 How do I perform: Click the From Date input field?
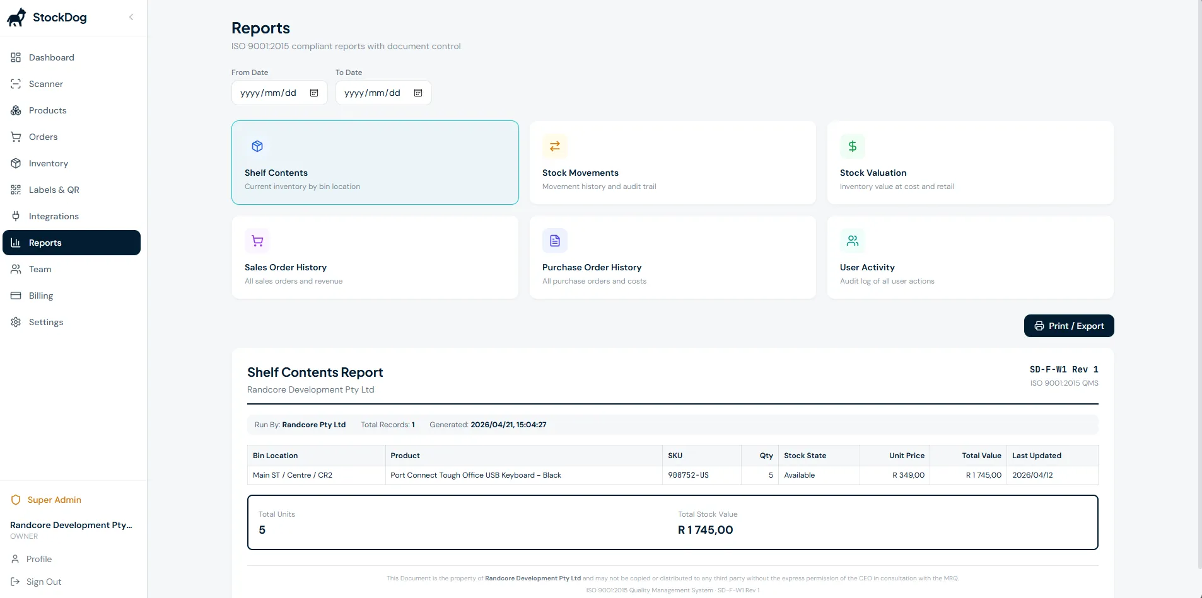279,93
